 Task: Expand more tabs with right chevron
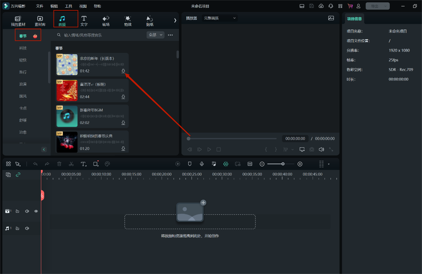[x=175, y=21]
